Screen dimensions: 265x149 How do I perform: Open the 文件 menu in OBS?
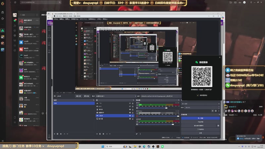(x=56, y=19)
